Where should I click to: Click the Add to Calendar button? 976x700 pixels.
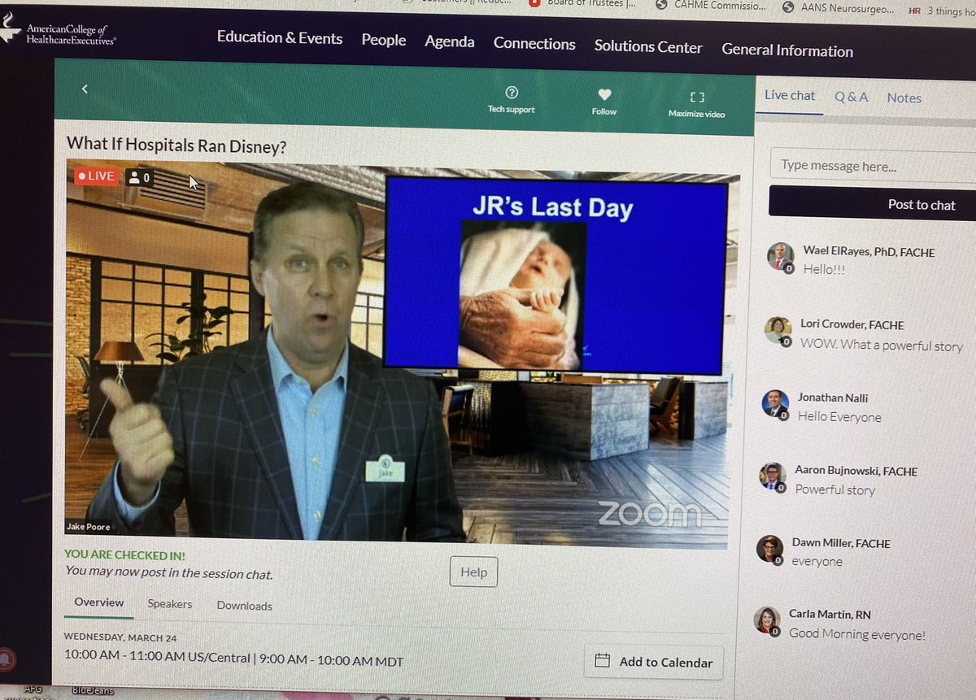[653, 662]
